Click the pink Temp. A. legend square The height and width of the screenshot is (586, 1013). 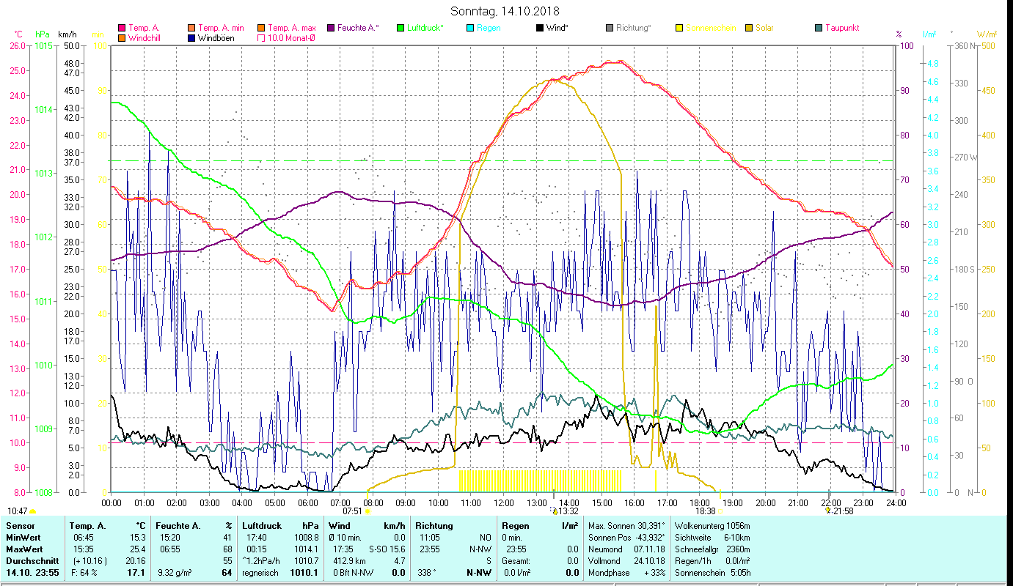click(x=122, y=28)
